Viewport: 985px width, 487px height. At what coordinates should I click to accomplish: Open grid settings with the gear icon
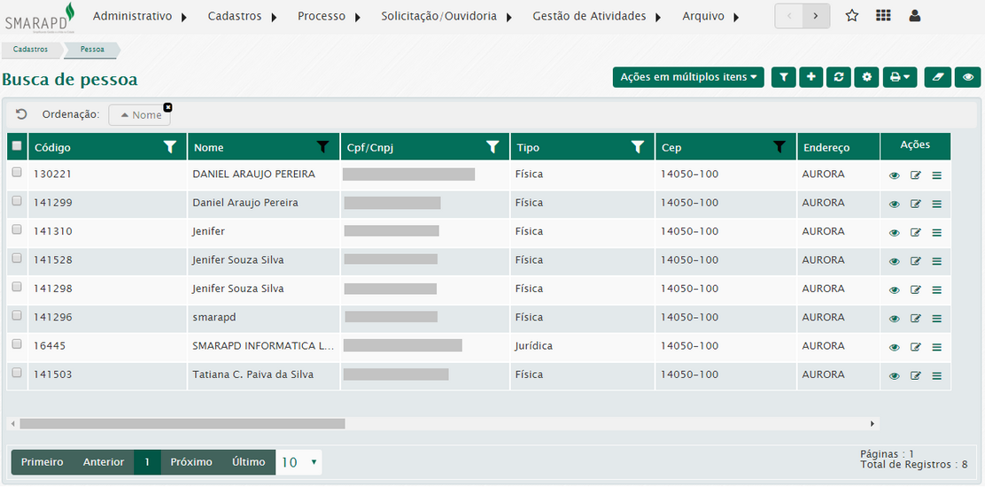coord(866,78)
